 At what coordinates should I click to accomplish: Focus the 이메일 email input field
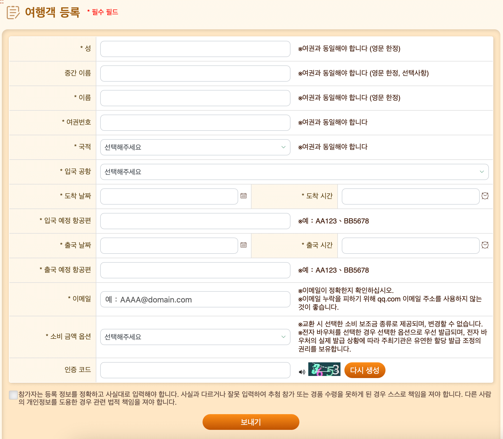(x=195, y=299)
